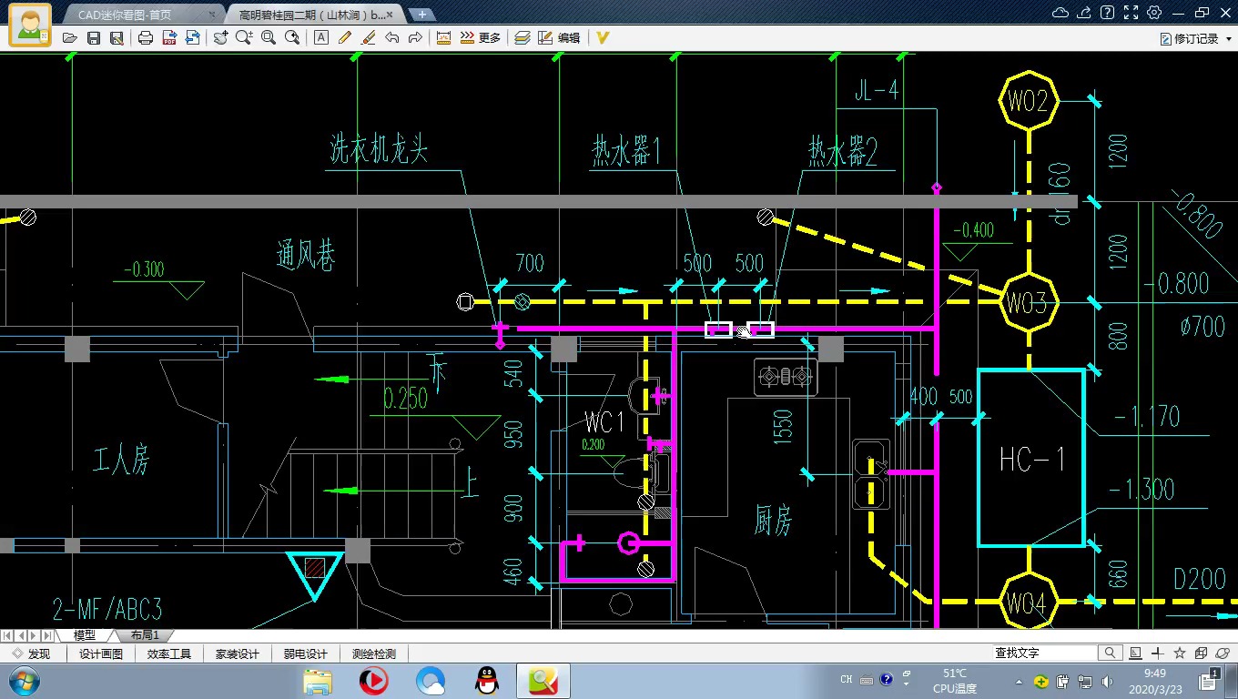Open settings with the gear icon

[1154, 13]
